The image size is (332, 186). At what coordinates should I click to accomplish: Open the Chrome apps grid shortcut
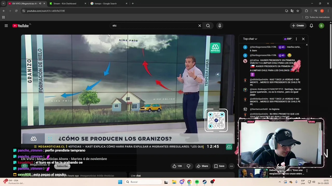[x=3, y=17]
